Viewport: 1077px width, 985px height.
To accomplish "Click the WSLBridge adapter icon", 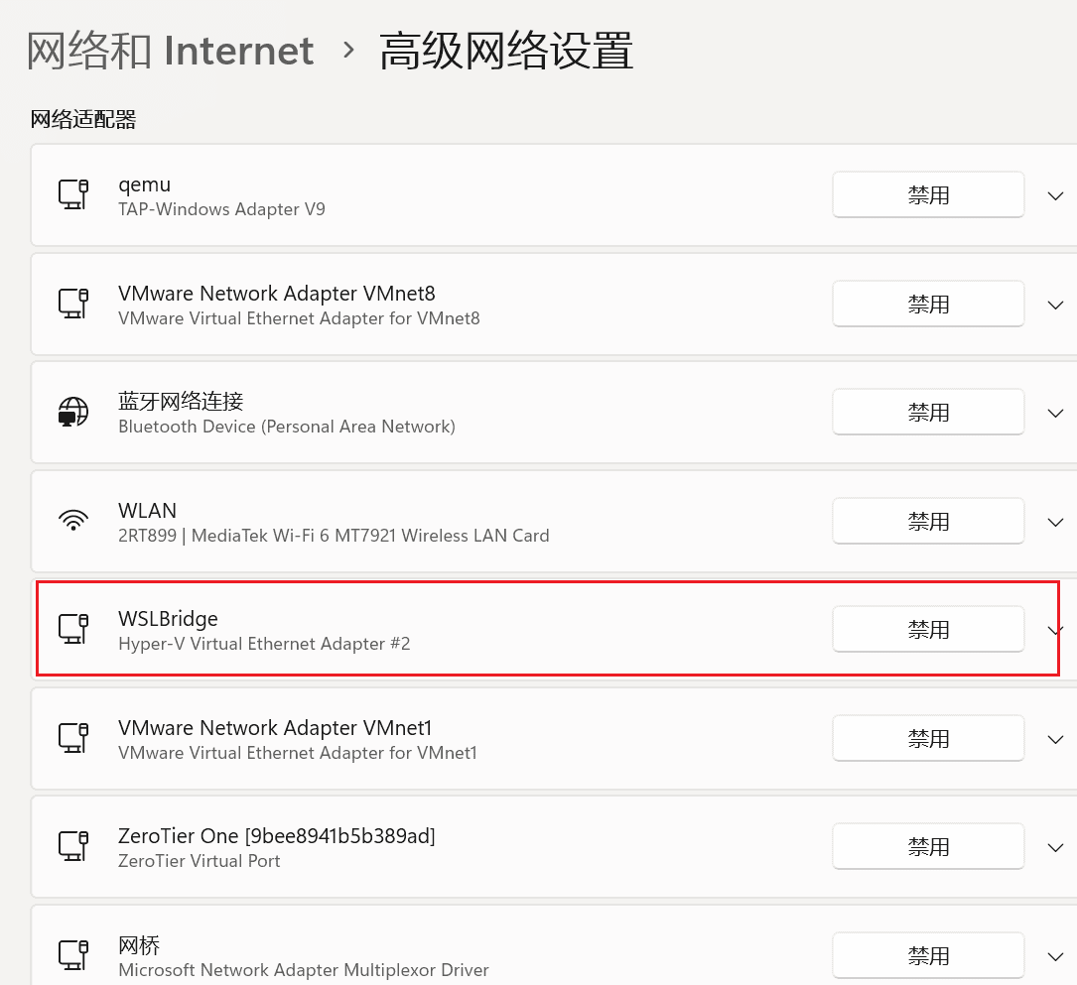I will click(x=73, y=629).
